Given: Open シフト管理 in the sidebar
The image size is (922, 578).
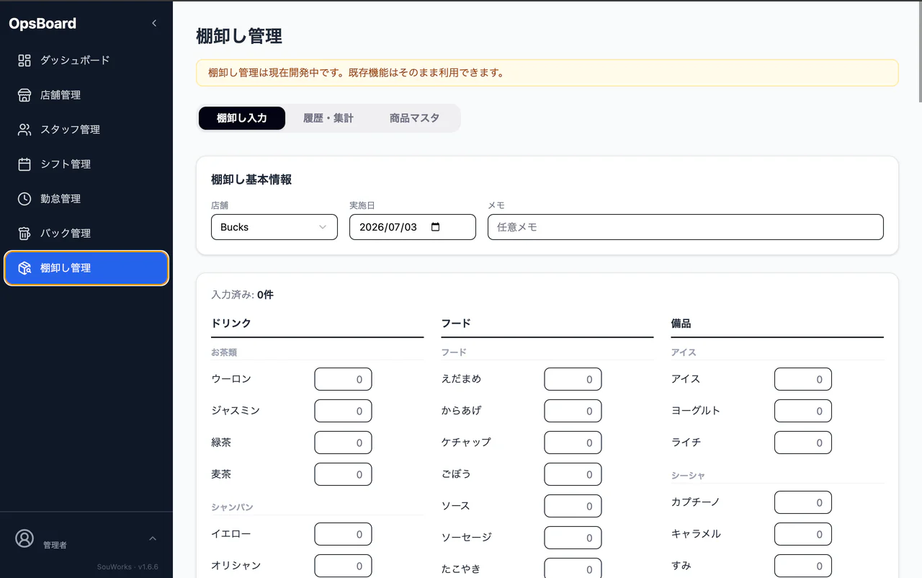Looking at the screenshot, I should click(86, 164).
